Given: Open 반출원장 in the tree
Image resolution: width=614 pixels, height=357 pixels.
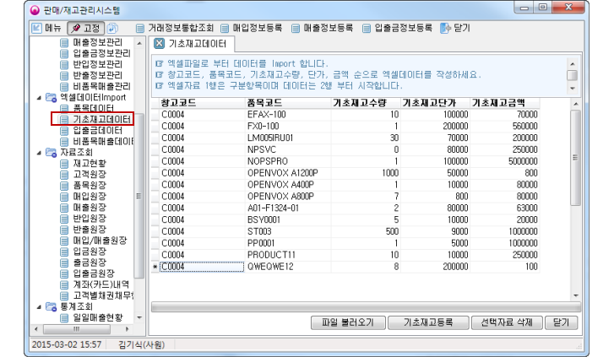Looking at the screenshot, I should [x=90, y=229].
